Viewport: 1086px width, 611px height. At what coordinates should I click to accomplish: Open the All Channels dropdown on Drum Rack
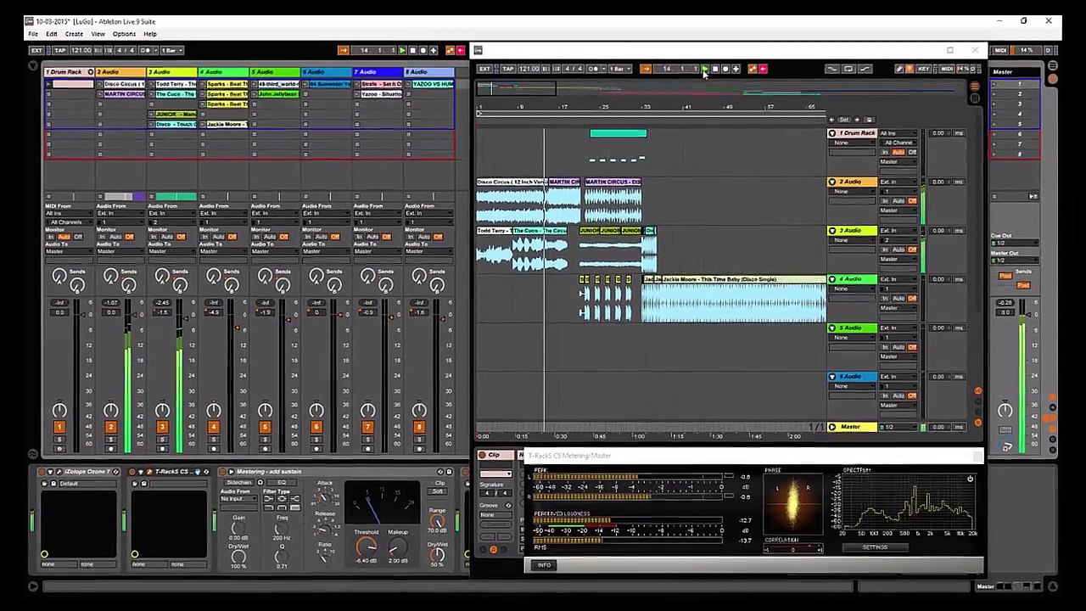coord(68,222)
